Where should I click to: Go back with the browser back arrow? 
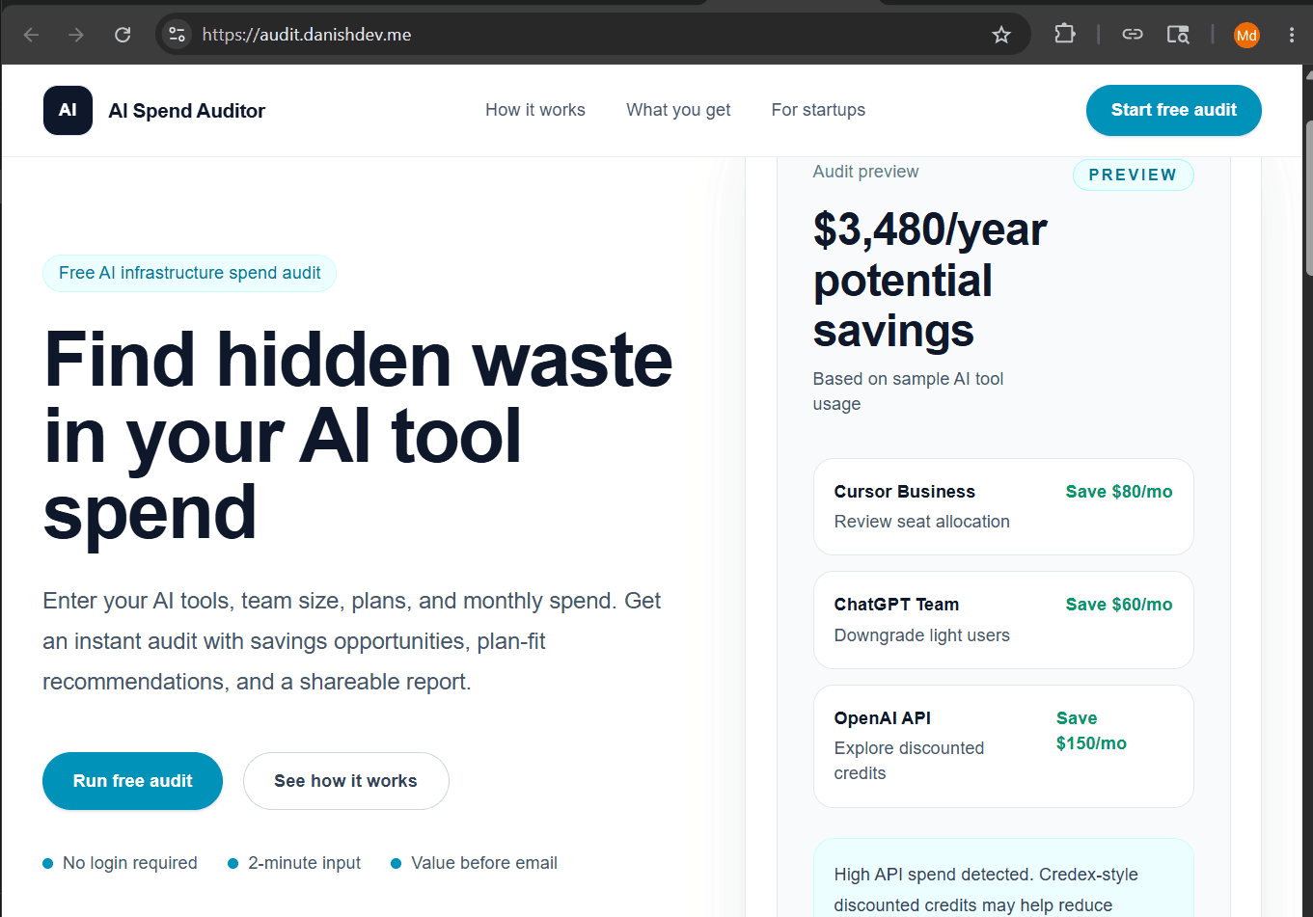point(31,35)
